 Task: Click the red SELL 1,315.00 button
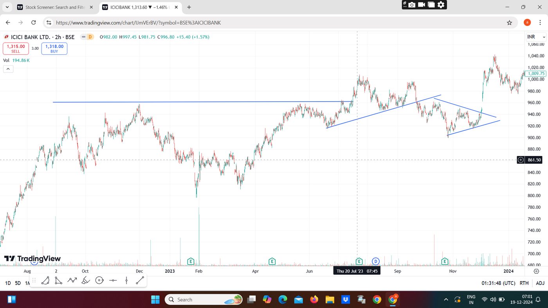point(16,48)
